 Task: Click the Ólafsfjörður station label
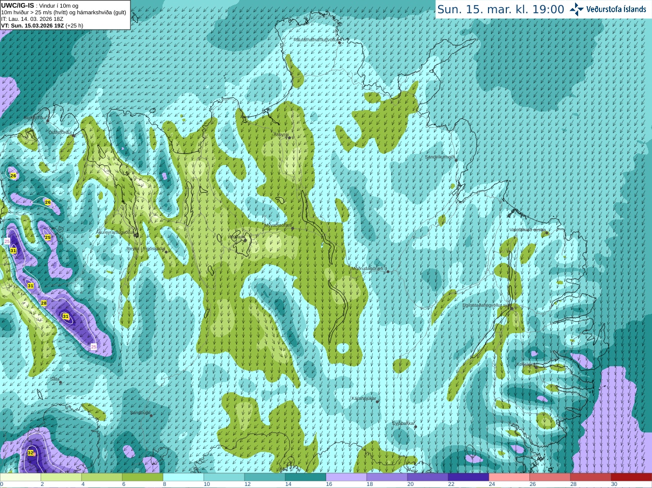(x=60, y=132)
